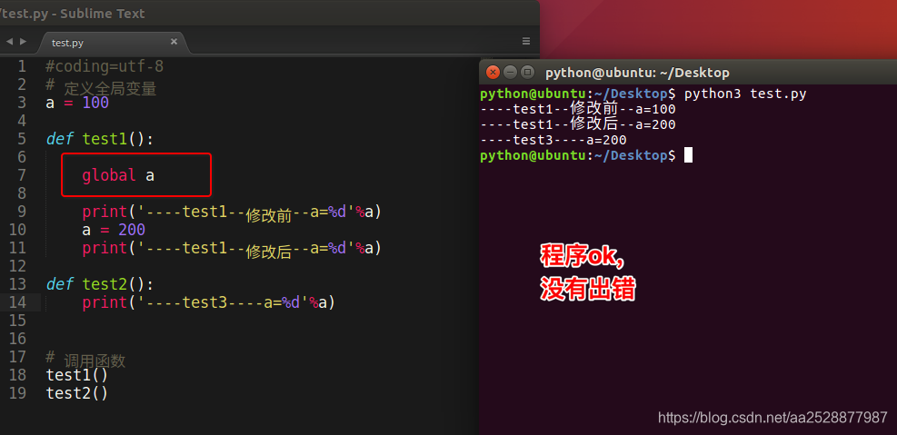The height and width of the screenshot is (435, 897).
Task: Click line number 10 in gutter
Action: point(18,230)
